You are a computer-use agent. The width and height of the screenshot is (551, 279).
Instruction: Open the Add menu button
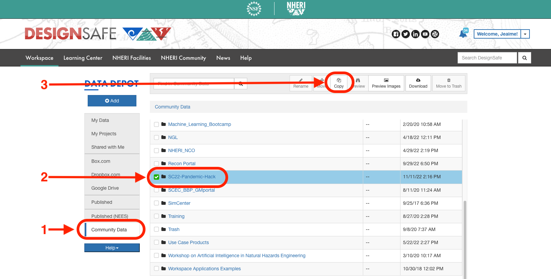112,101
